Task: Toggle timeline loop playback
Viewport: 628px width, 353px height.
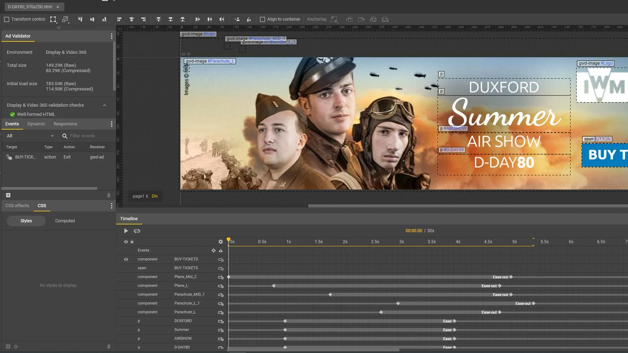Action: [137, 231]
